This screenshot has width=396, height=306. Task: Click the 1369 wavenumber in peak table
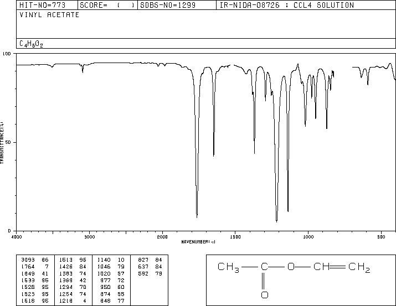point(66,280)
